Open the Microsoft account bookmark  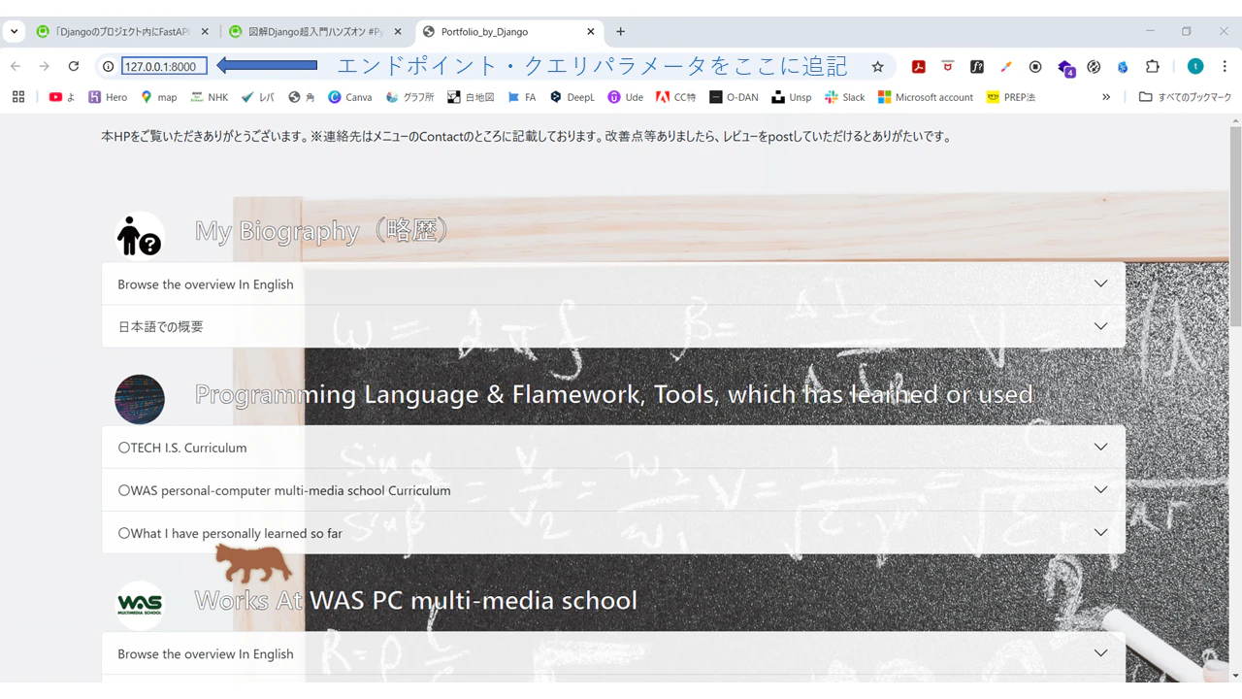pyautogui.click(x=926, y=97)
